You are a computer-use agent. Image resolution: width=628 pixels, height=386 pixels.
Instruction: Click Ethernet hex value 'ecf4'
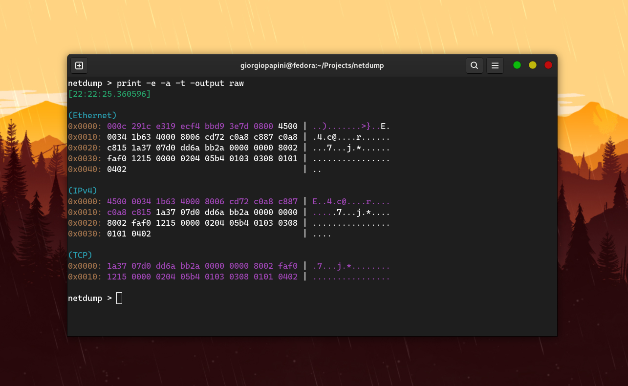pos(190,126)
